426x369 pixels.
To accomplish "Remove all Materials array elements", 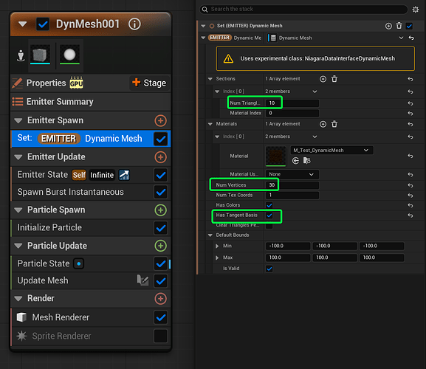I will (x=334, y=124).
